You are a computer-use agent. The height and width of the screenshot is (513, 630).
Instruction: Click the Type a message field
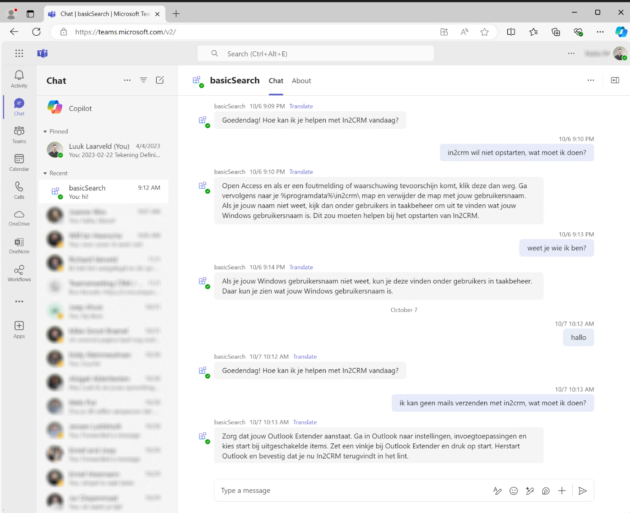(x=353, y=491)
